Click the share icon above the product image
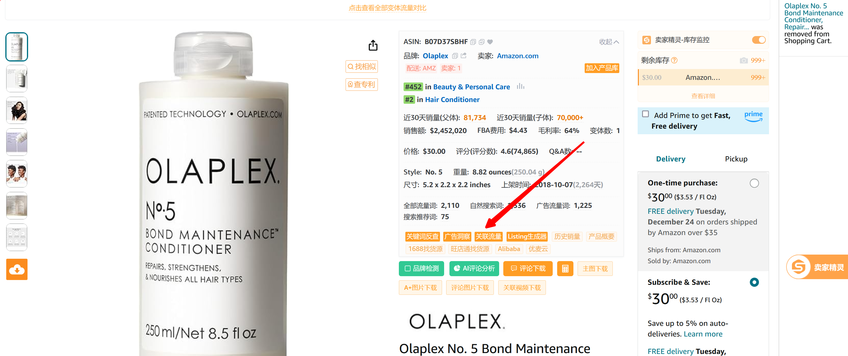The width and height of the screenshot is (848, 356). [x=373, y=45]
